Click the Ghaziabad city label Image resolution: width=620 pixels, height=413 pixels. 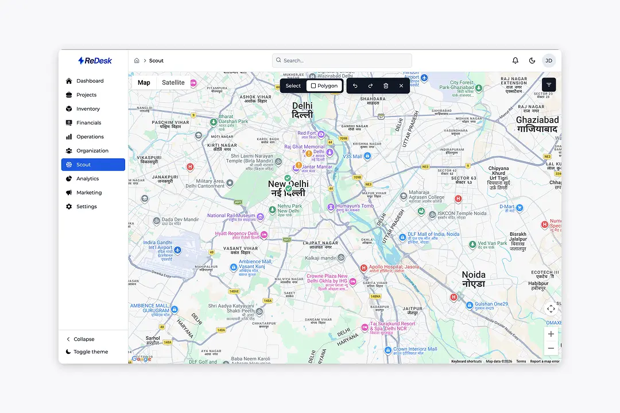click(537, 124)
